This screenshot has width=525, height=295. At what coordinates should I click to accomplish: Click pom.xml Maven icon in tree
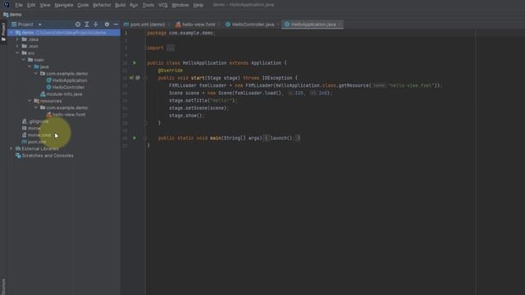pos(24,142)
